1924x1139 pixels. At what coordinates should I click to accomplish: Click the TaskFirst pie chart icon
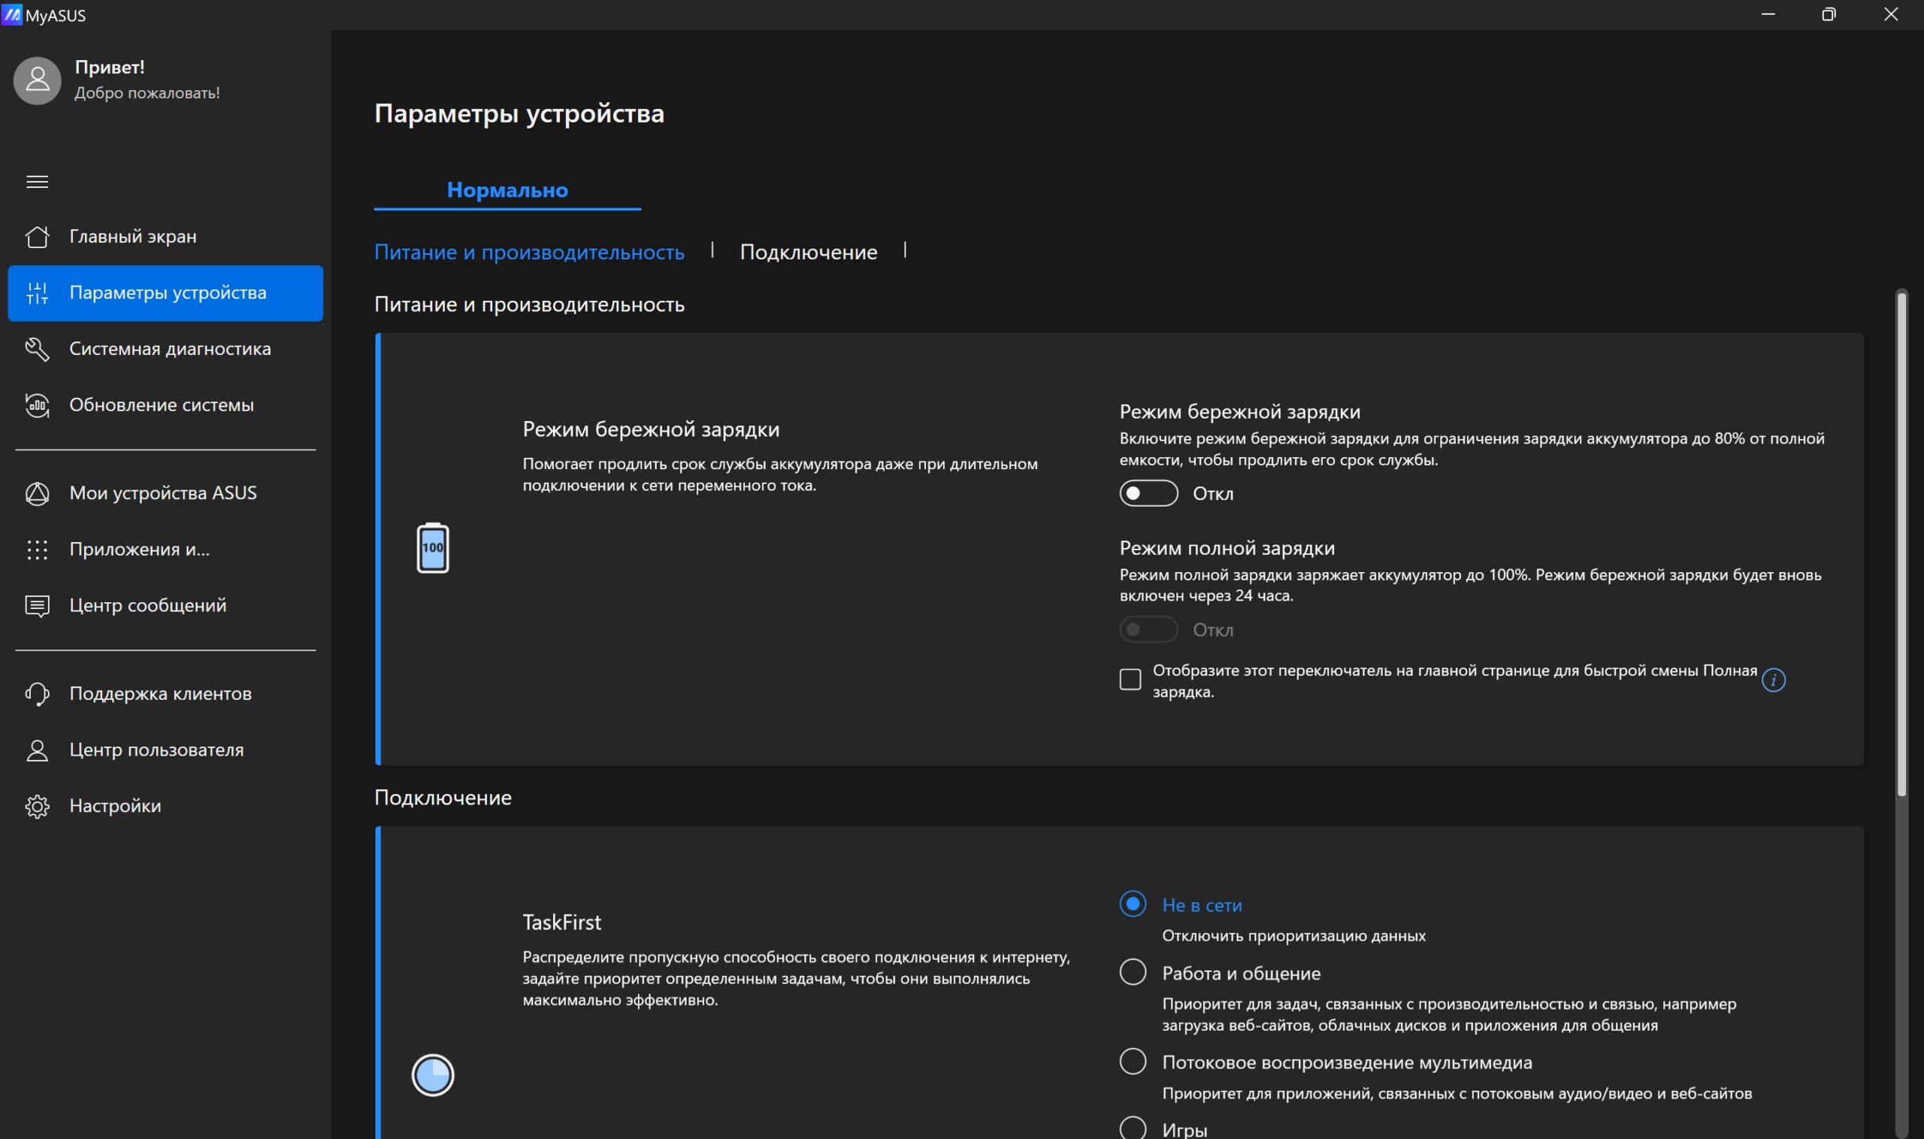[x=433, y=1074]
